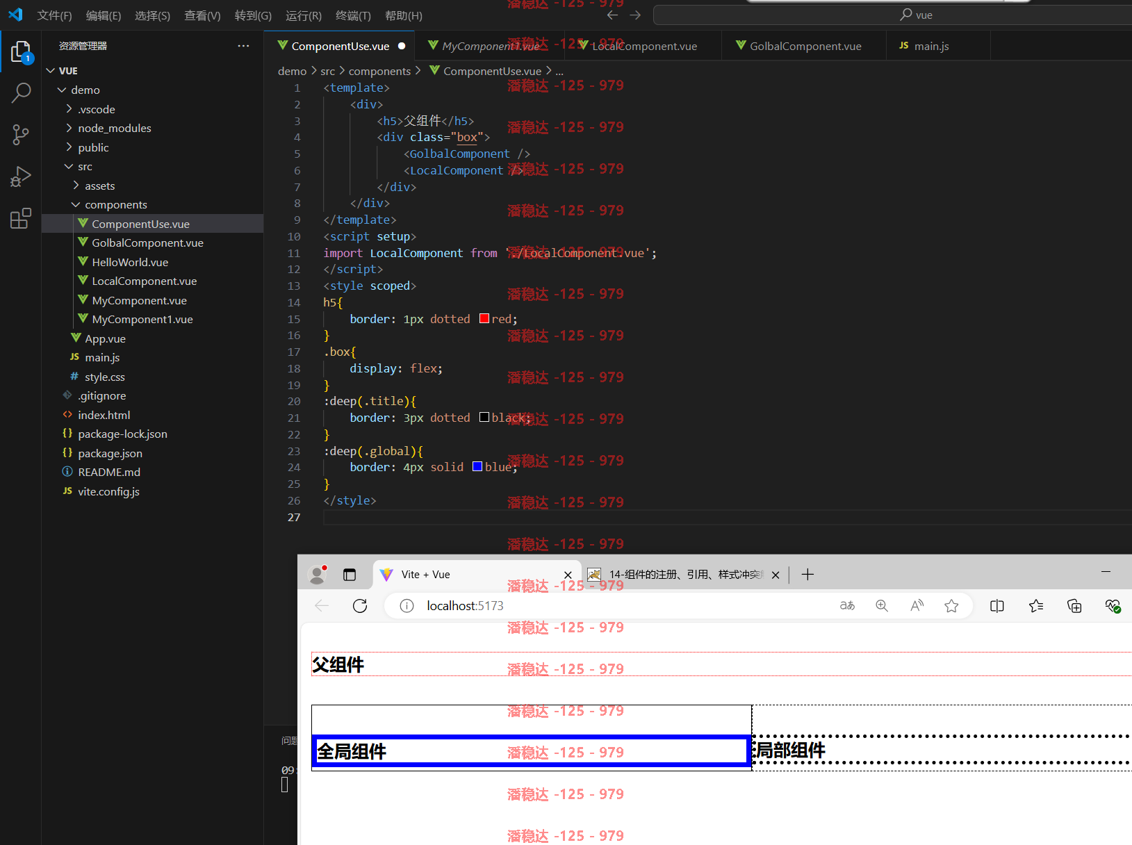Open the Collections icon in browser toolbar

click(1074, 606)
